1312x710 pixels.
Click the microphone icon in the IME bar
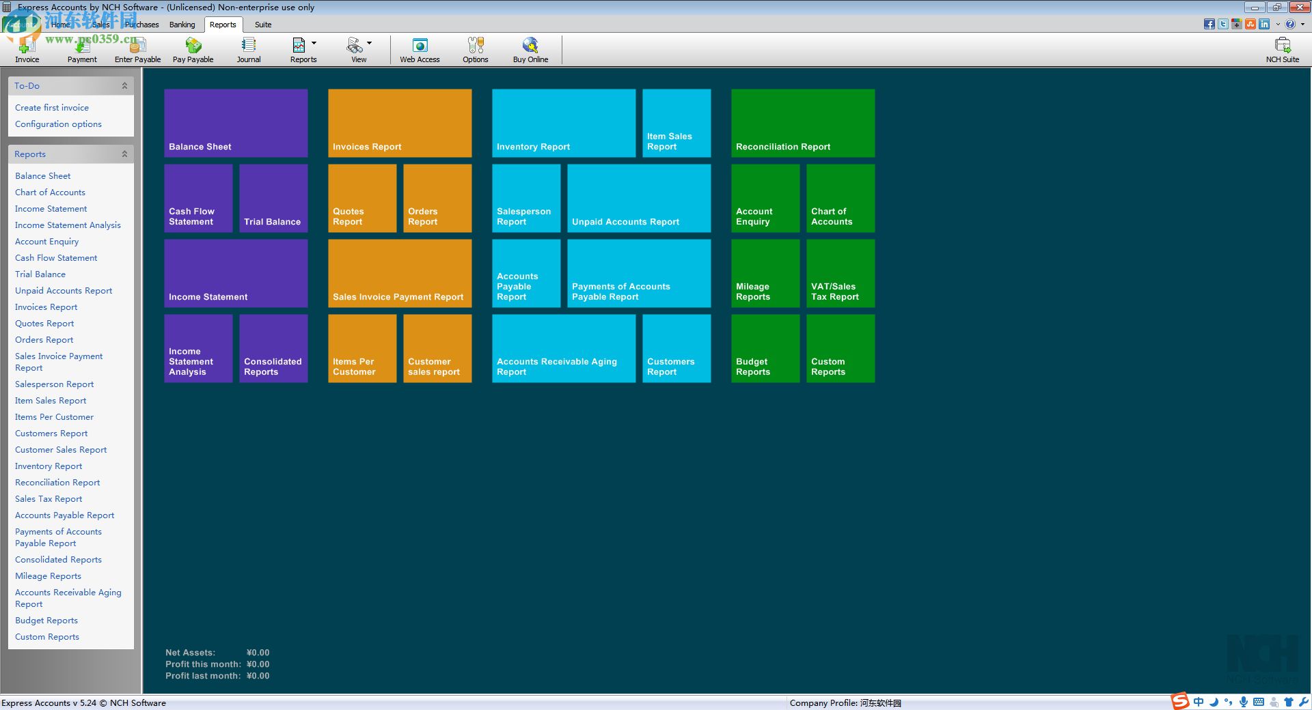pyautogui.click(x=1244, y=702)
